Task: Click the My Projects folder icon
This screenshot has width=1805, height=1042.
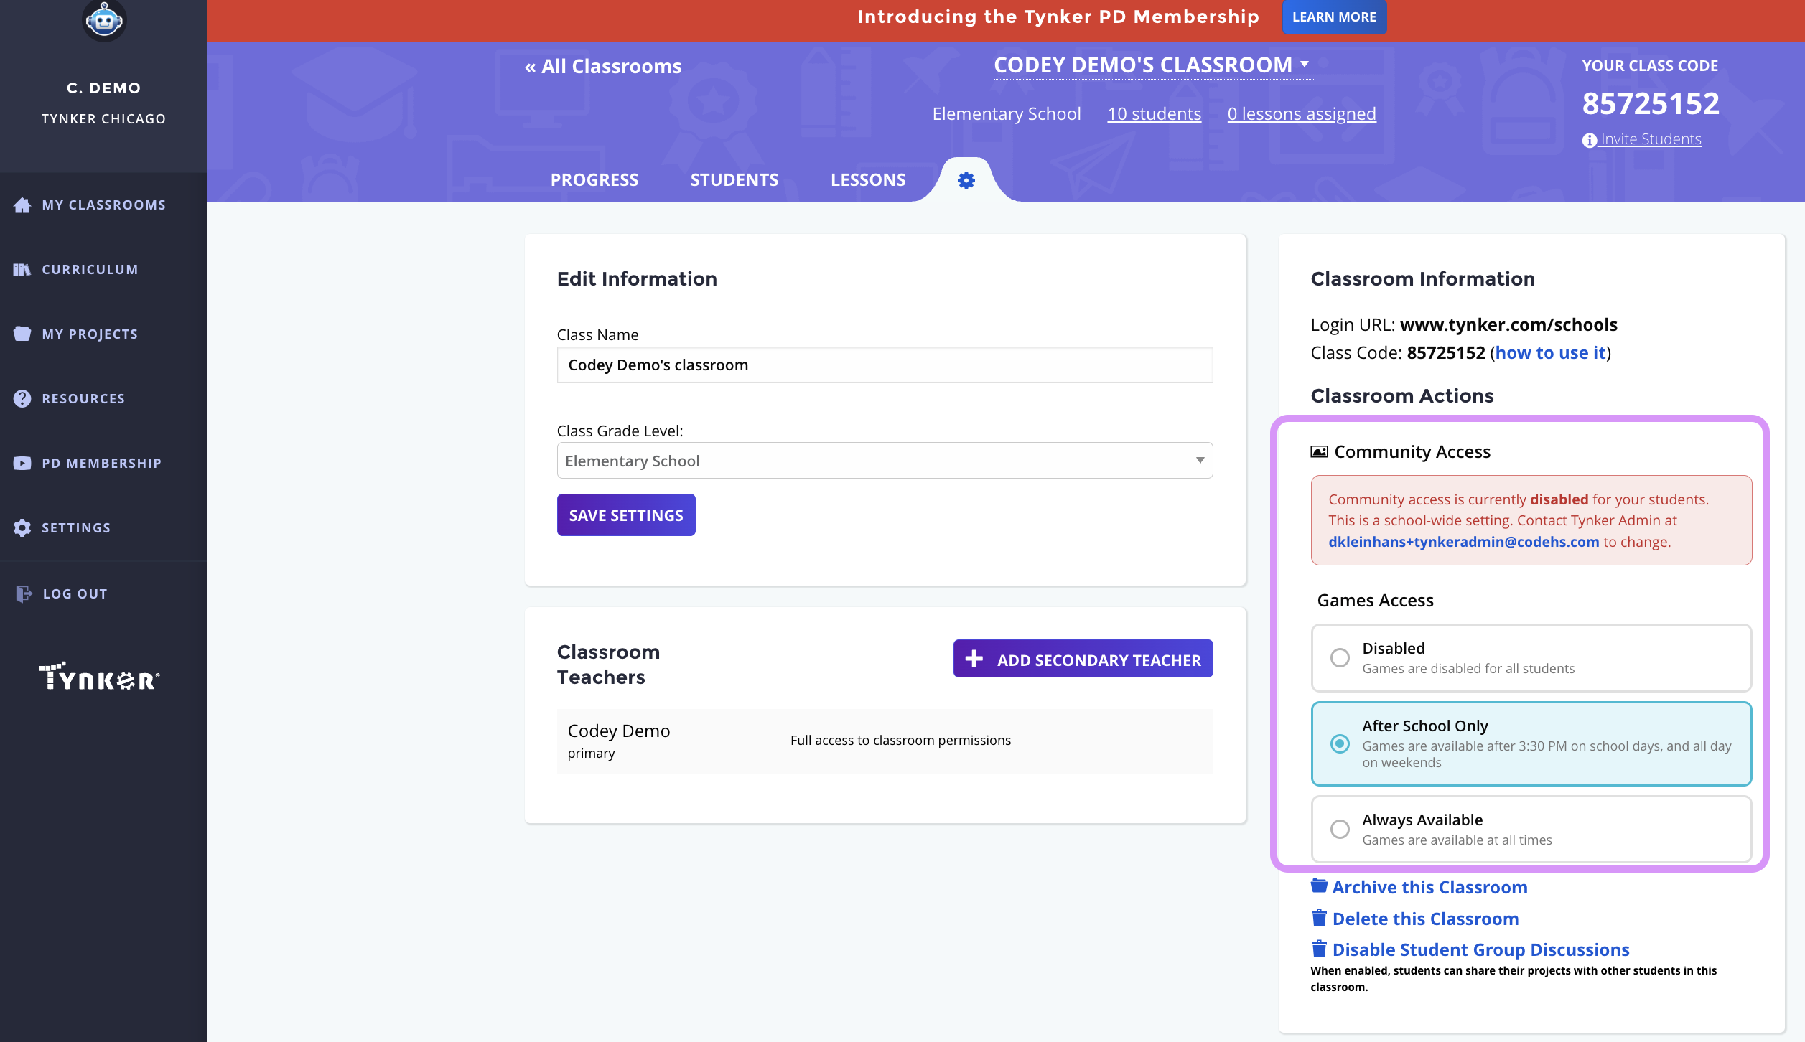Action: tap(22, 334)
